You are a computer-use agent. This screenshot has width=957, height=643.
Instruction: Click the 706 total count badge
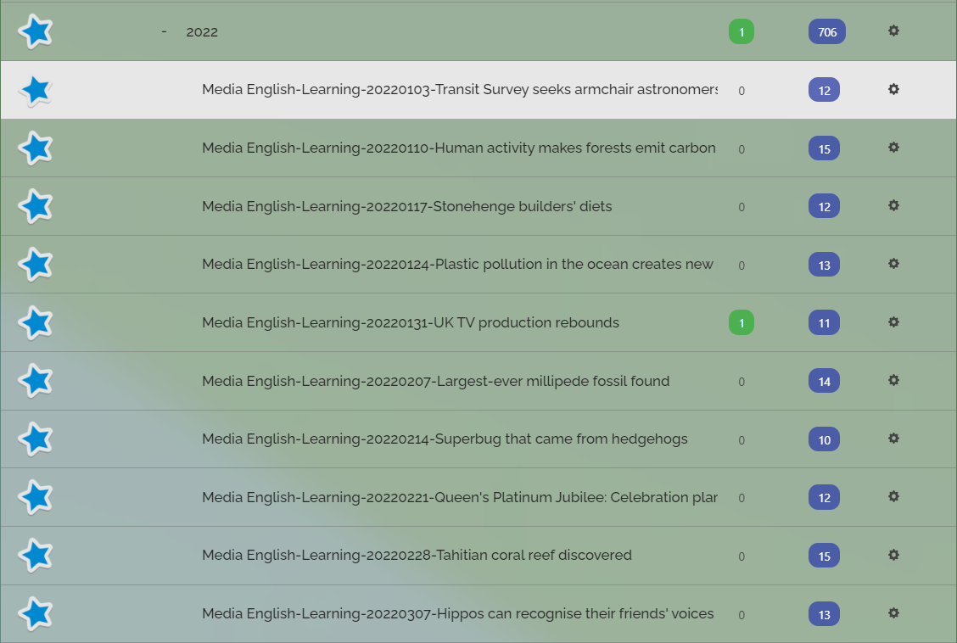827,31
